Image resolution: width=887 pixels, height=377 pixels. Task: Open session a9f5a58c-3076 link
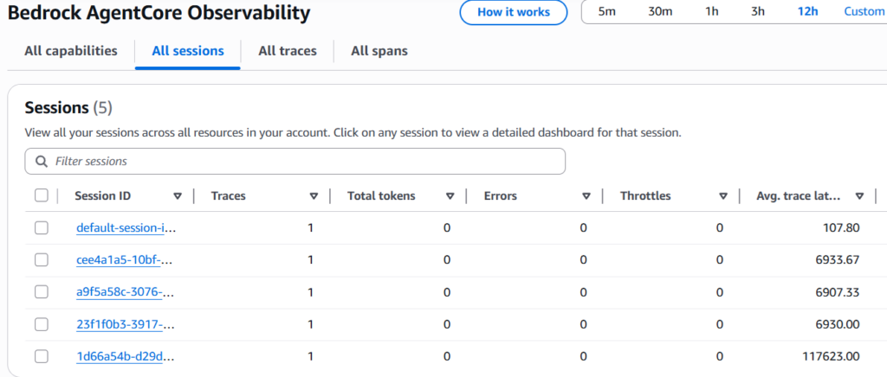[126, 292]
